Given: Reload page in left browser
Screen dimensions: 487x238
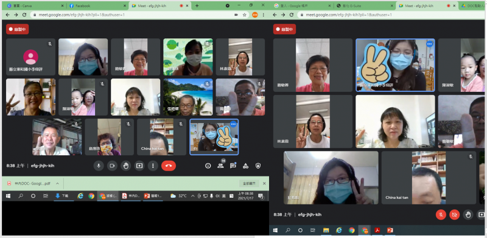Looking at the screenshot, I should 24,15.
